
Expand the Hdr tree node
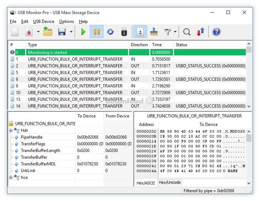pos(11,130)
